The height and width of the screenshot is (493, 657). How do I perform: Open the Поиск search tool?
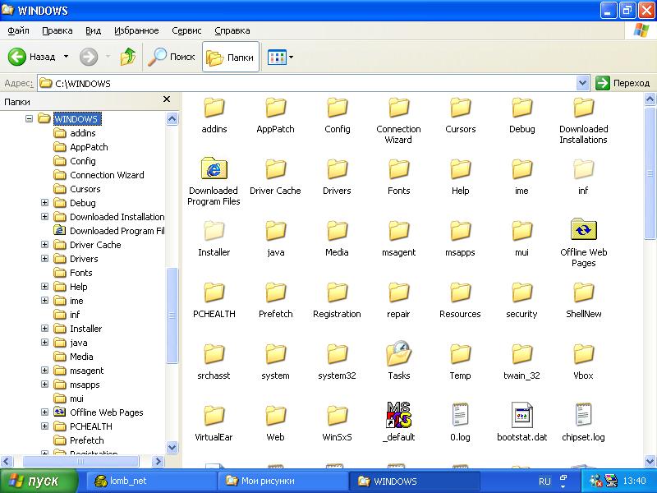click(x=172, y=57)
